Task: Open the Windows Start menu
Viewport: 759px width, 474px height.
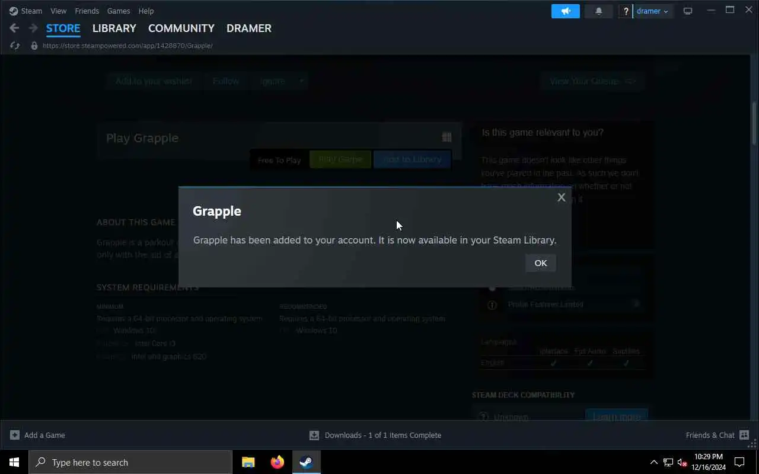Action: pyautogui.click(x=14, y=462)
